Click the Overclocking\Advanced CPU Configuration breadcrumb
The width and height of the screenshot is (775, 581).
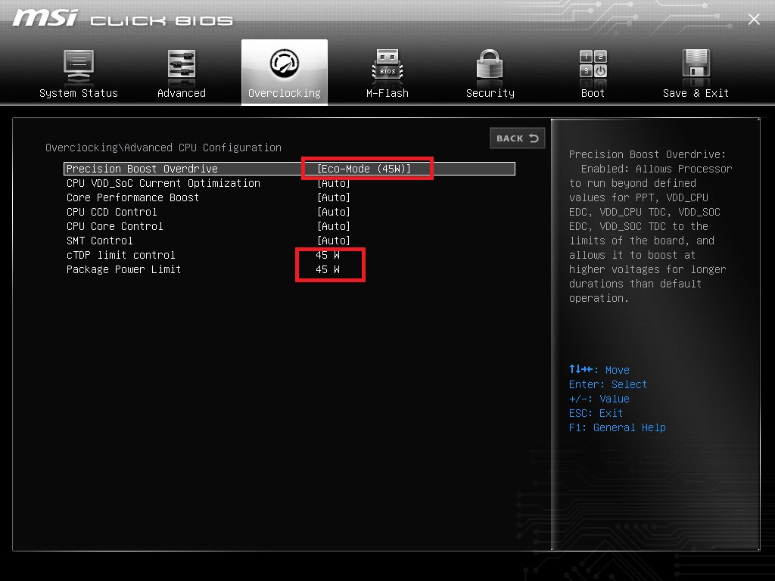pyautogui.click(x=163, y=148)
